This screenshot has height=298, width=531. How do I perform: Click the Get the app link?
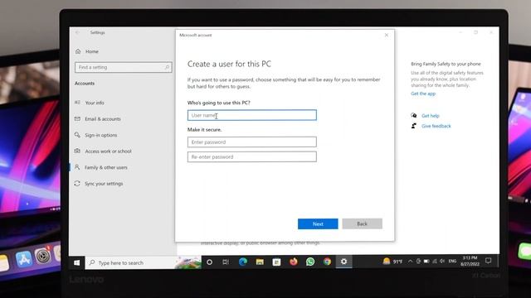(x=423, y=94)
